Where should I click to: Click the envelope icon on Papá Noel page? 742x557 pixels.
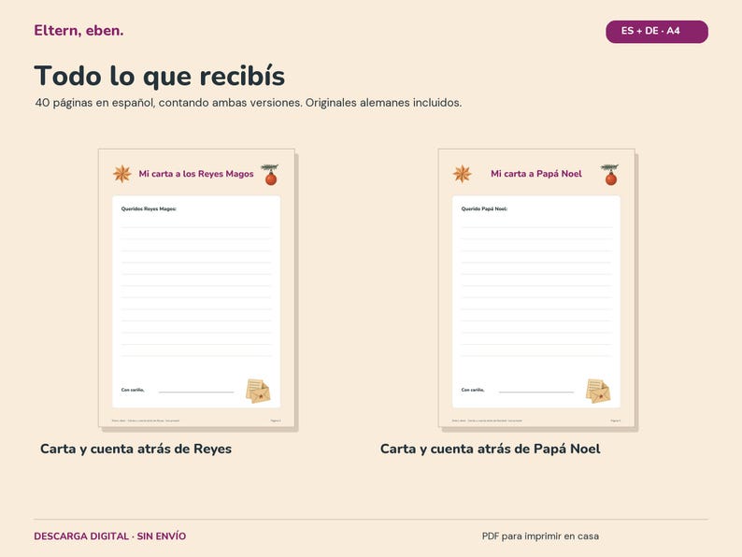click(598, 391)
